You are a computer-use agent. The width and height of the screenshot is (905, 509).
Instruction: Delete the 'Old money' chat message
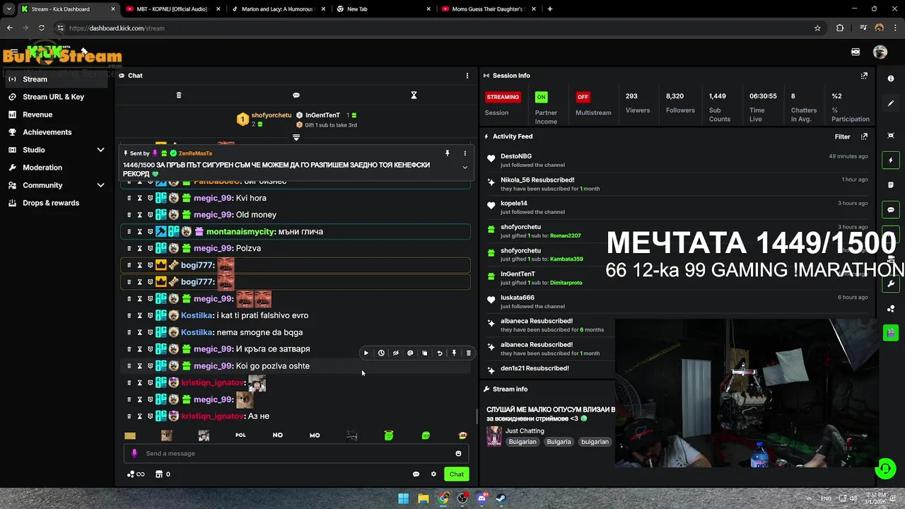(129, 215)
